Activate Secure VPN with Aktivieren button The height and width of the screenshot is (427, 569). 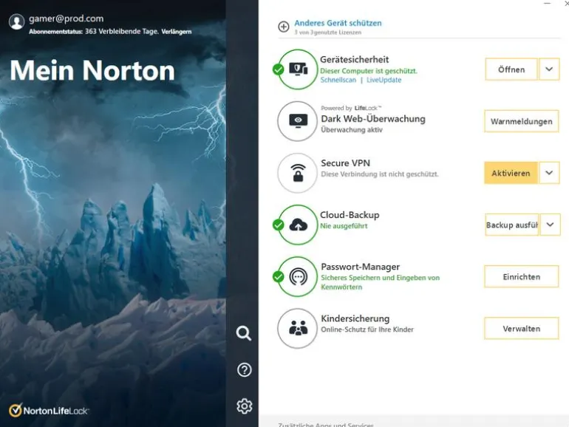click(511, 173)
